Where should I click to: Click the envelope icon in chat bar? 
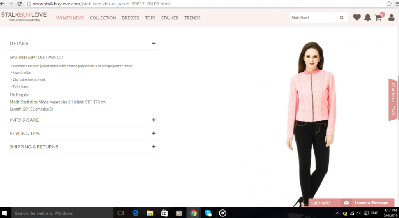point(346,202)
